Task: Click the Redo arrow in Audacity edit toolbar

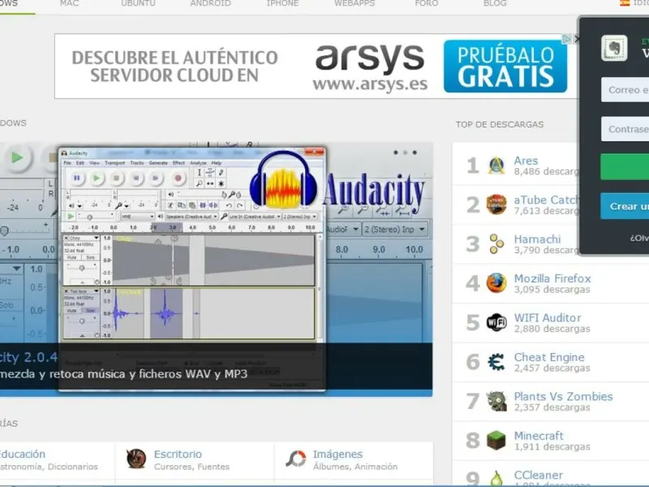Action: (239, 205)
